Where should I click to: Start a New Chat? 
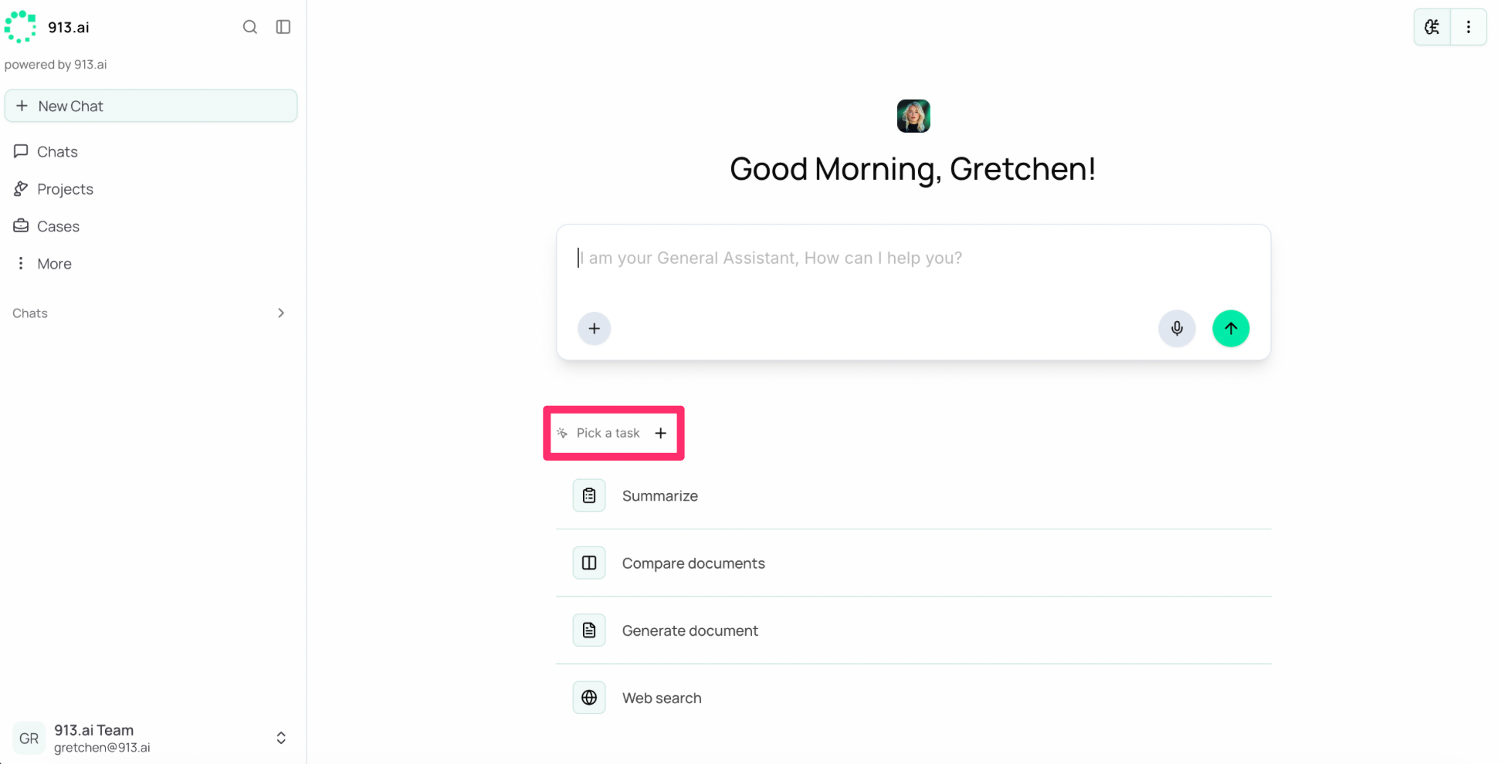[151, 106]
